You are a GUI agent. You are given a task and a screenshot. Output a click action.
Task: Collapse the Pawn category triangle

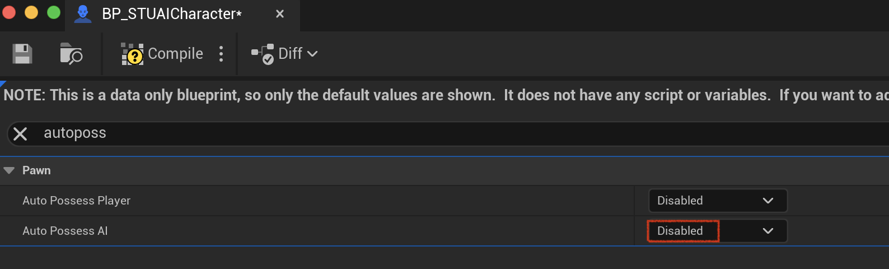(x=9, y=170)
